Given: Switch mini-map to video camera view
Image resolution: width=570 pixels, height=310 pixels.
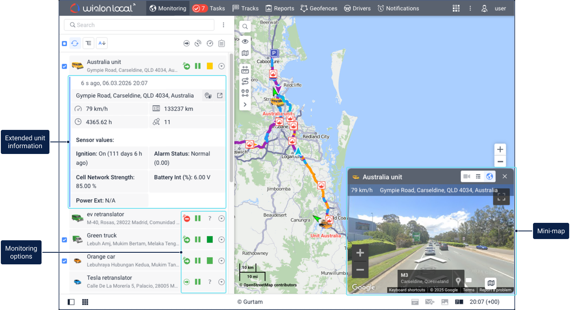Looking at the screenshot, I should pos(467,177).
